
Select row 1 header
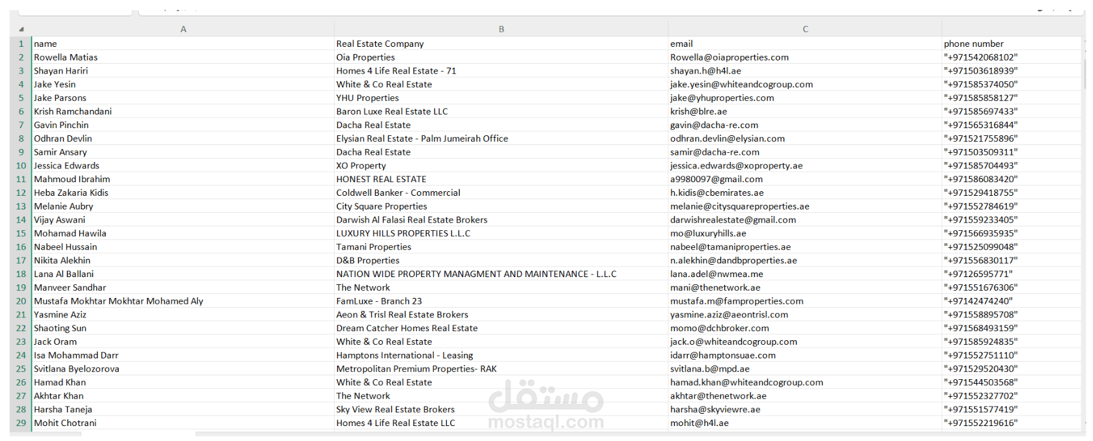coord(21,44)
